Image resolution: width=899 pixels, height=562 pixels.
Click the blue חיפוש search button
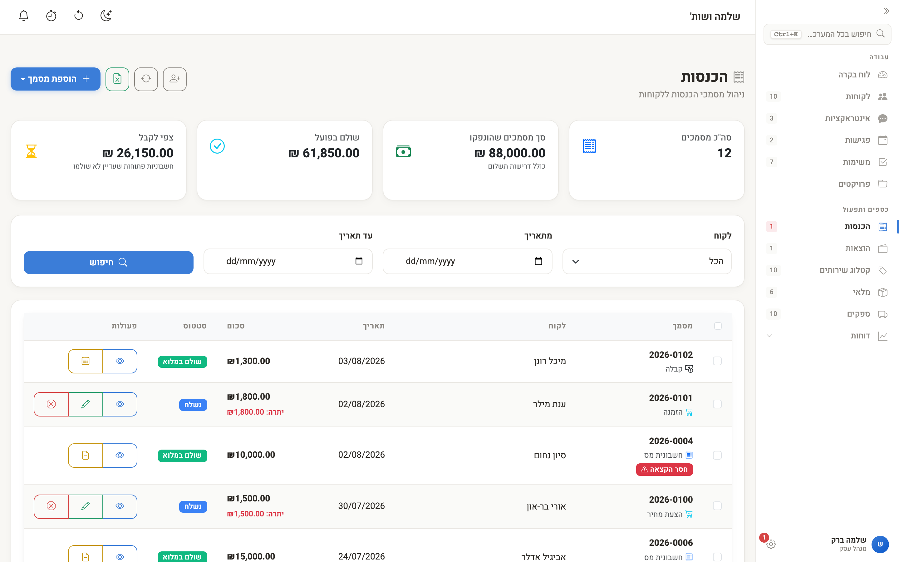click(x=109, y=262)
